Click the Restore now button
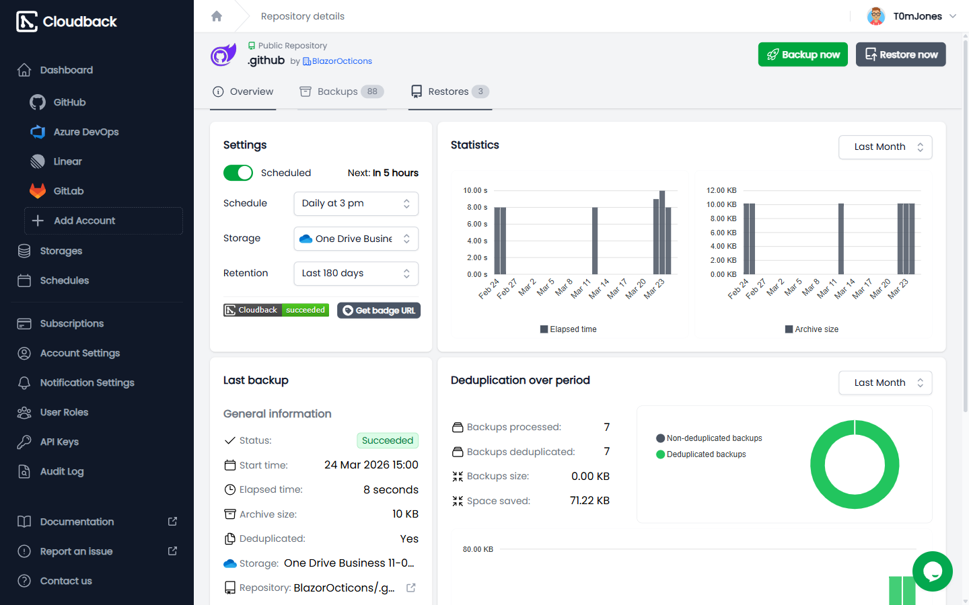Screen dimensions: 969x605 [x=901, y=54]
